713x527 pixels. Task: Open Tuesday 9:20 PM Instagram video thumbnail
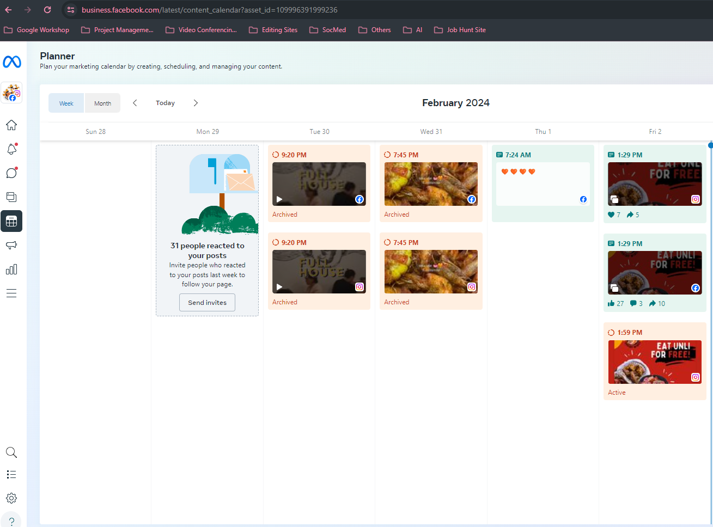pos(319,272)
